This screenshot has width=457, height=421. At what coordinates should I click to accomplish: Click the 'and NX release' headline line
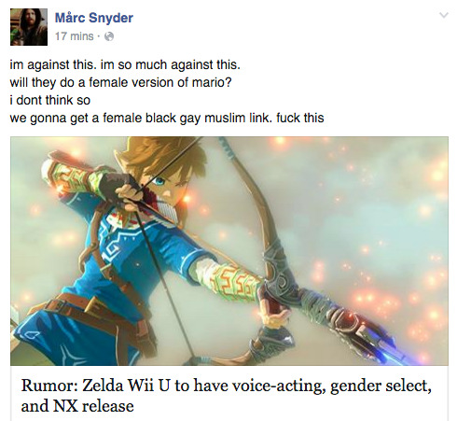tap(77, 406)
